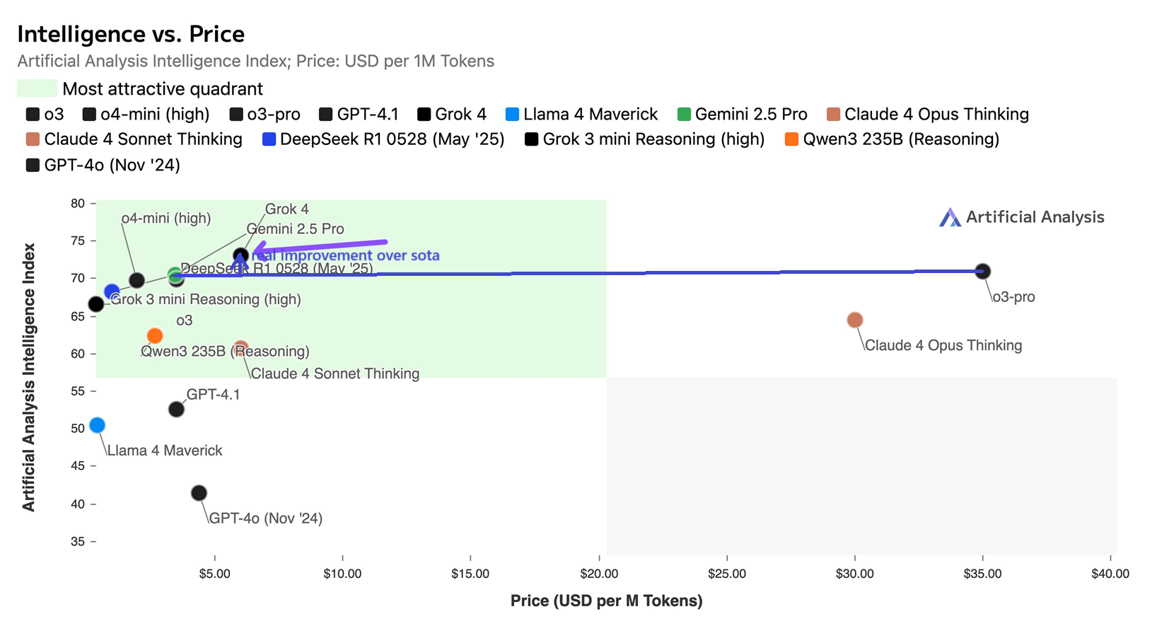Select the o3-pro data point near $35.00
The width and height of the screenshot is (1157, 631).
click(982, 271)
